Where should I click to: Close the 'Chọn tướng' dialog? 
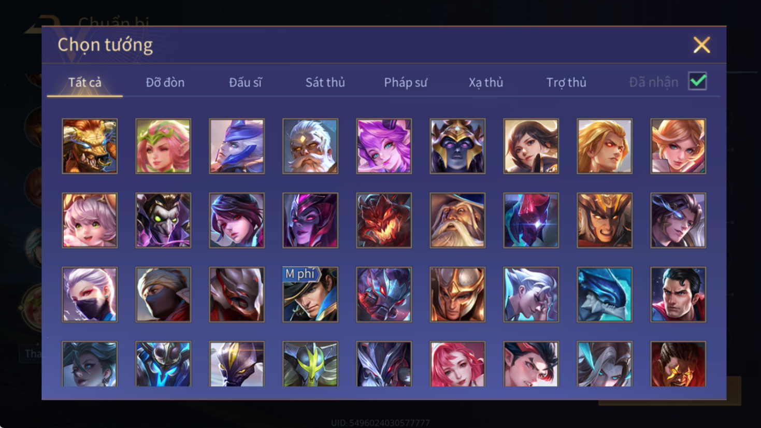point(701,45)
